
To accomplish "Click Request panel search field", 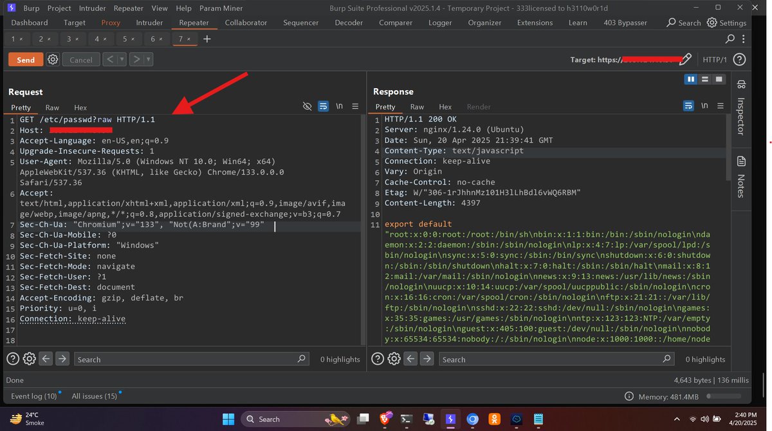I will coord(192,359).
